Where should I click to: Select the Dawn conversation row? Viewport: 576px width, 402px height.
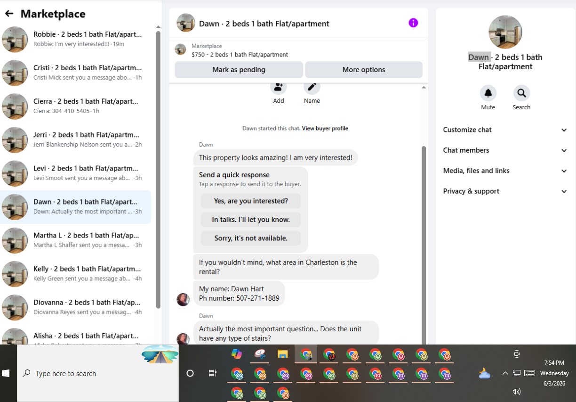(76, 206)
